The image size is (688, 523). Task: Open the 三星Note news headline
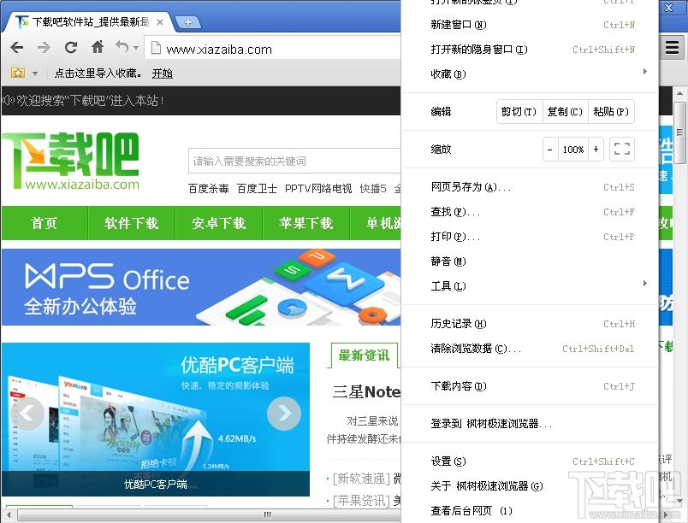[366, 391]
